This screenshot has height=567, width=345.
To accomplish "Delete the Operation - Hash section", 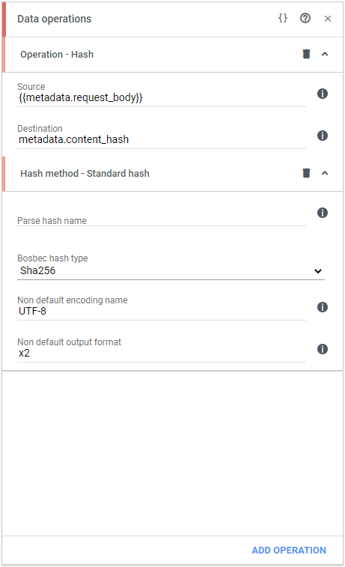I will (306, 54).
